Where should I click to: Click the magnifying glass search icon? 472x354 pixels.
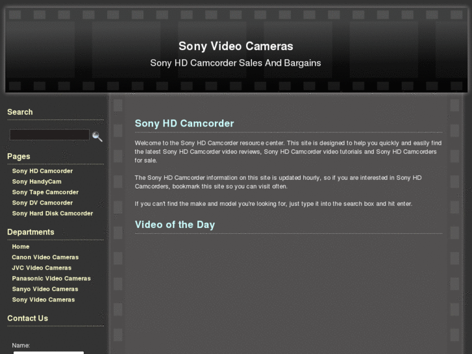coord(97,136)
